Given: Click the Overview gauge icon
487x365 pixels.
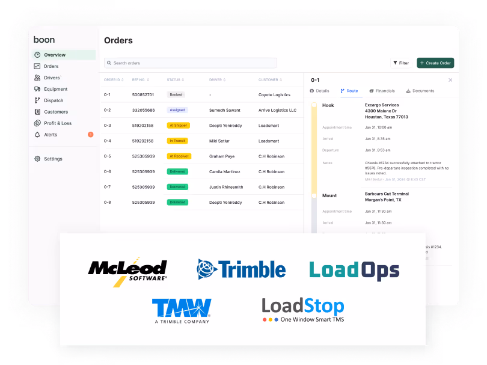Looking at the screenshot, I should pyautogui.click(x=37, y=55).
